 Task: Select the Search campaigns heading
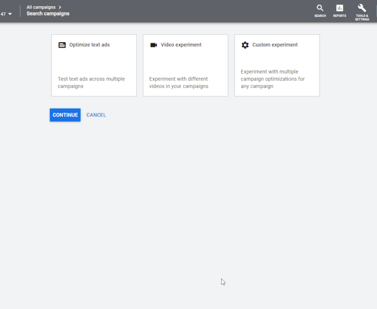click(x=48, y=14)
